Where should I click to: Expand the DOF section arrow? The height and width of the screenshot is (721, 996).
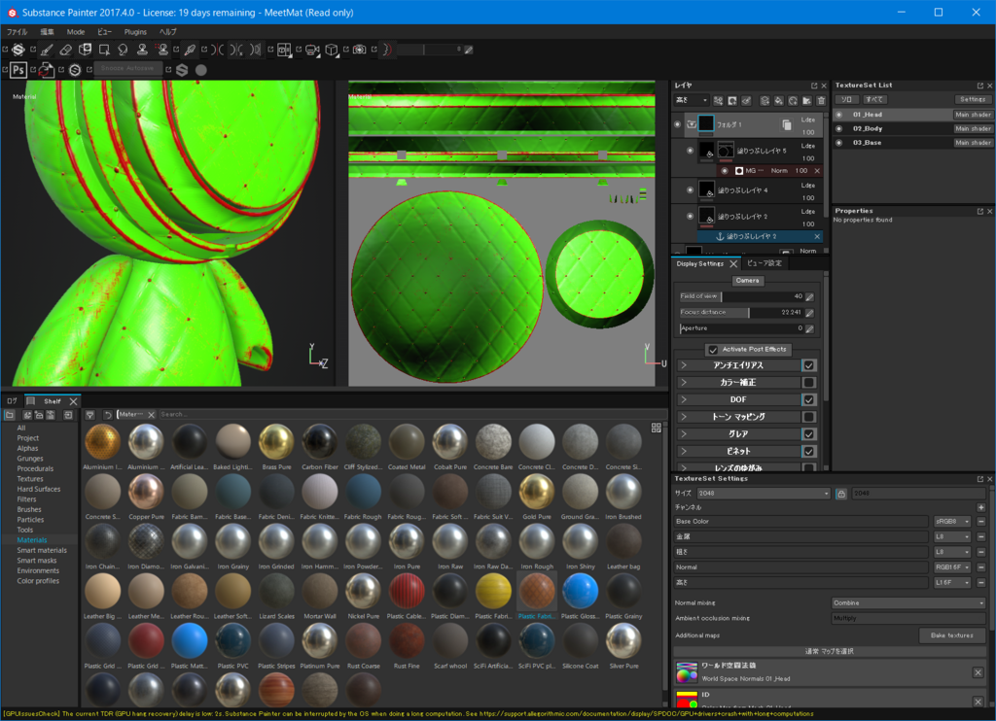click(684, 399)
